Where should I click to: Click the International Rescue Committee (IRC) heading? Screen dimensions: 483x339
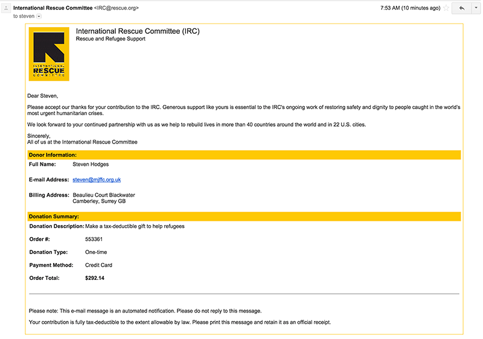(x=138, y=31)
